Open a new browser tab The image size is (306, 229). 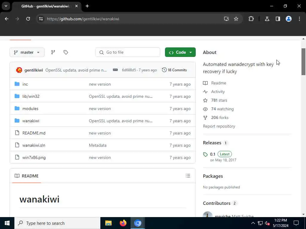87,6
